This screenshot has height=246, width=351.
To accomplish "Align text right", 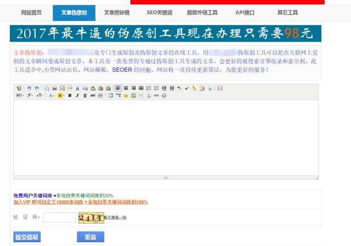I will pyautogui.click(x=133, y=88).
